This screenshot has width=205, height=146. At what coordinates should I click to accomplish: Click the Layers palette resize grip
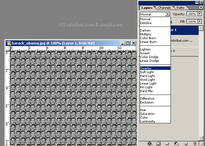pyautogui.click(x=201, y=143)
